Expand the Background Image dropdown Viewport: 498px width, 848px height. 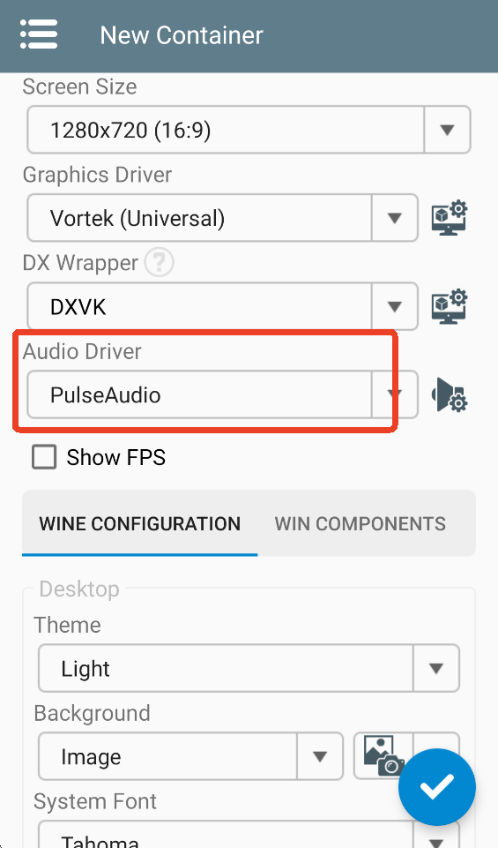(x=190, y=756)
